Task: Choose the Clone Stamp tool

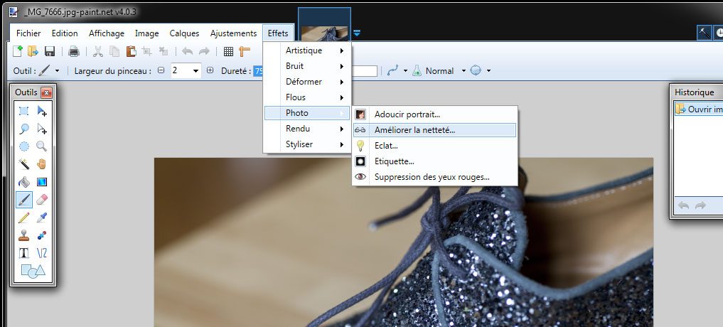Action: 24,235
